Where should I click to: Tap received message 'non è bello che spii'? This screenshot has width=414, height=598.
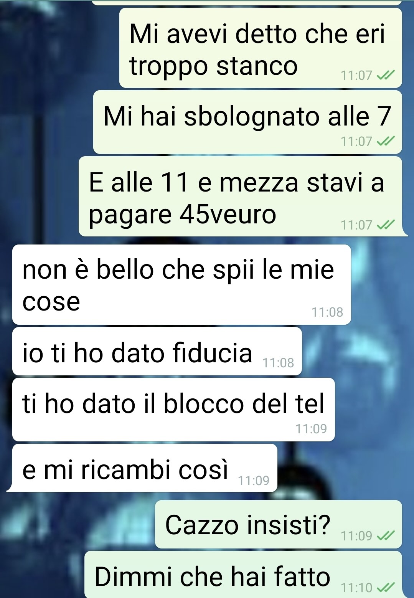click(181, 284)
